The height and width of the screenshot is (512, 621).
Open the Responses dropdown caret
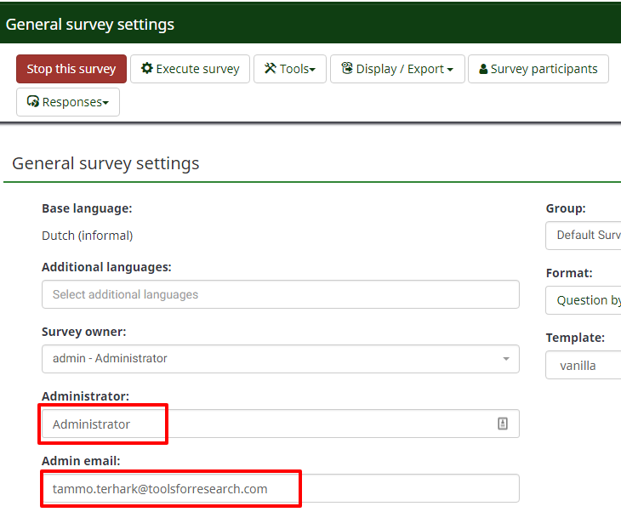pyautogui.click(x=105, y=103)
